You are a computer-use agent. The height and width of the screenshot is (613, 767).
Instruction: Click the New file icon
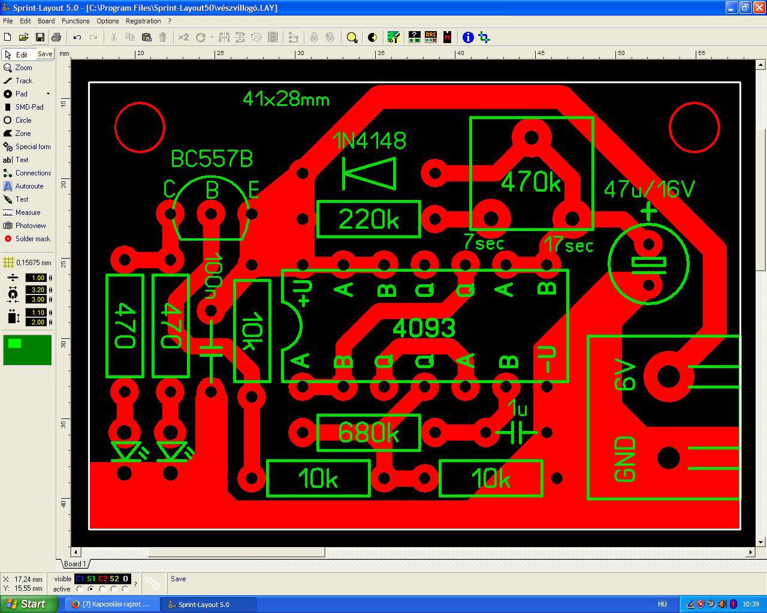8,37
